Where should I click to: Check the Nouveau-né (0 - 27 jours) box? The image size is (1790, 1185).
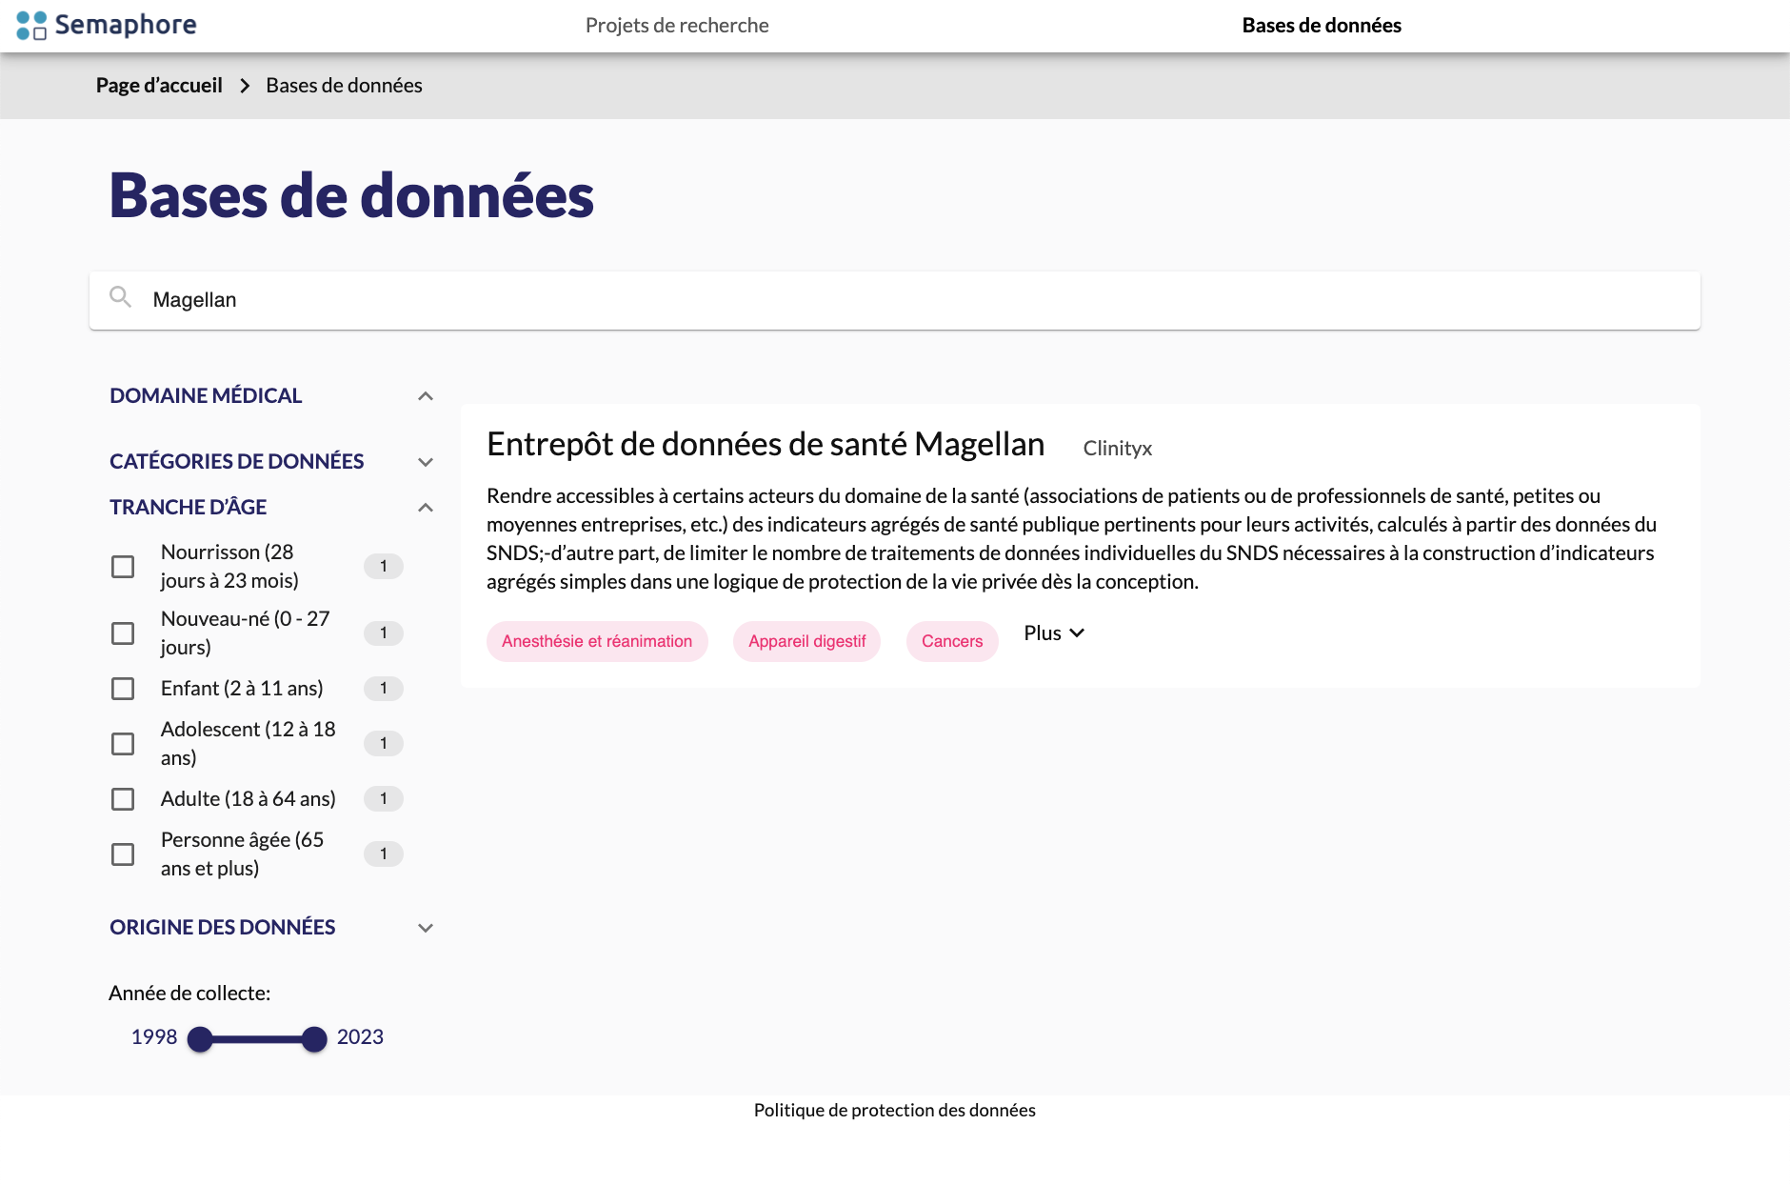pos(123,633)
